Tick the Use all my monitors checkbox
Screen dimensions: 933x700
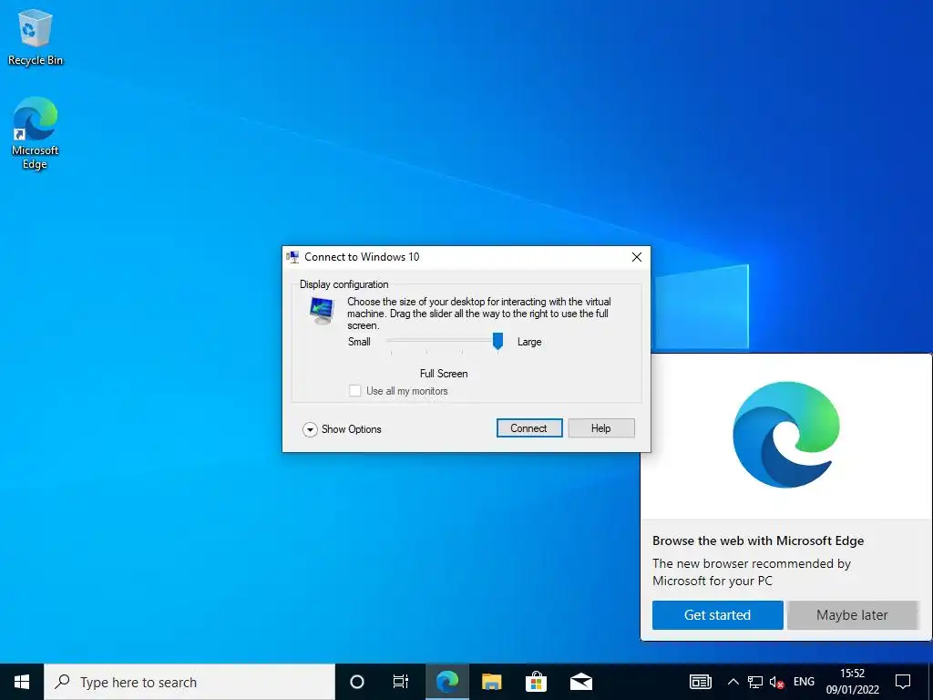point(354,391)
